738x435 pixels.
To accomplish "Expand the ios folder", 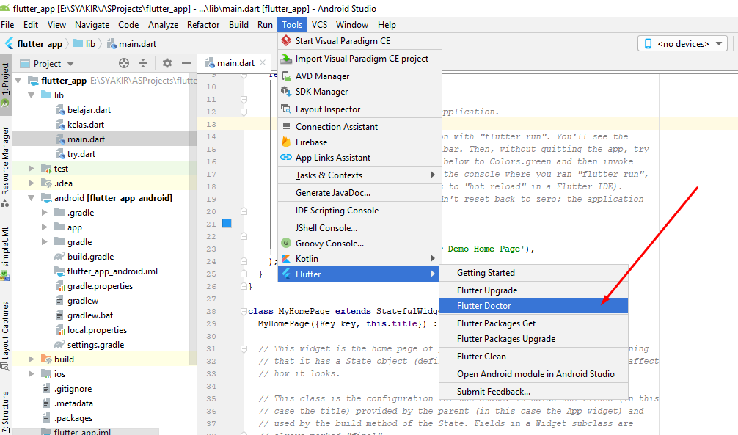I will pos(31,374).
